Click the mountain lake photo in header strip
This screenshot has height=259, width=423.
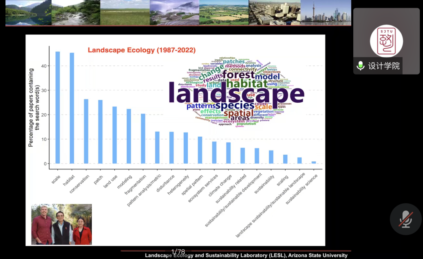[x=28, y=13]
